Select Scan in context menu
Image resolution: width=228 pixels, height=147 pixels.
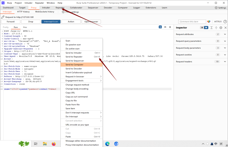click(81, 41)
